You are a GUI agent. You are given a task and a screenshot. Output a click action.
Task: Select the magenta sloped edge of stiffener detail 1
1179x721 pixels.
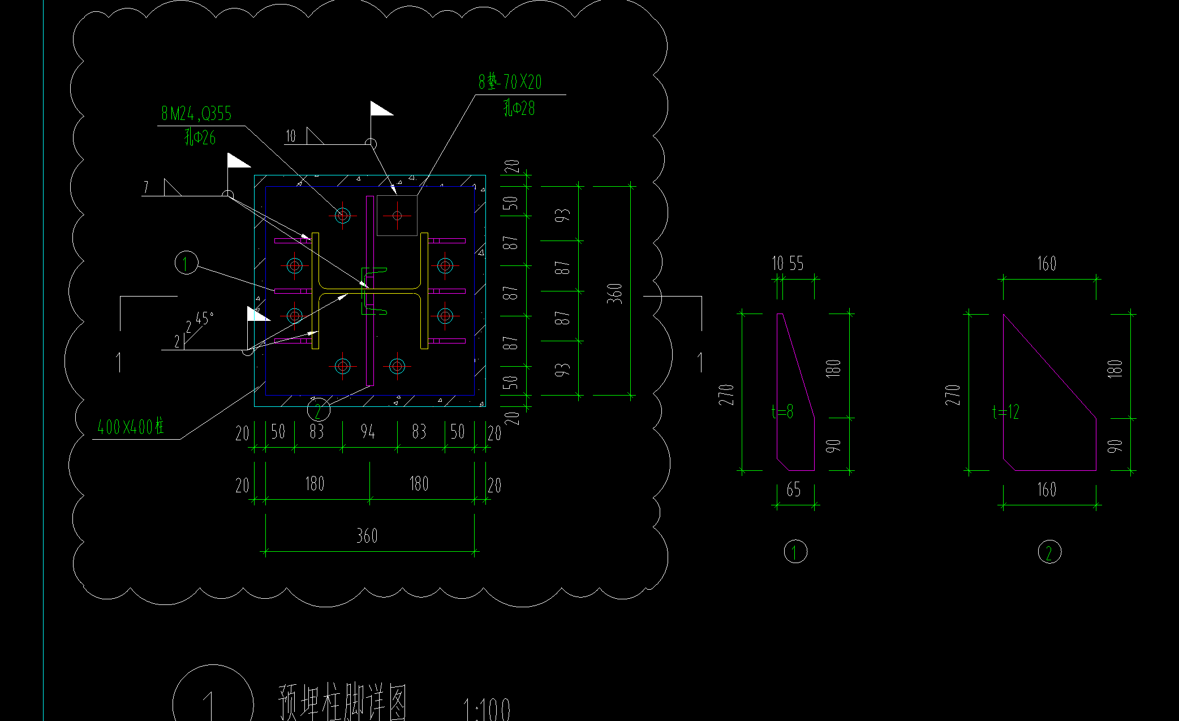799,366
